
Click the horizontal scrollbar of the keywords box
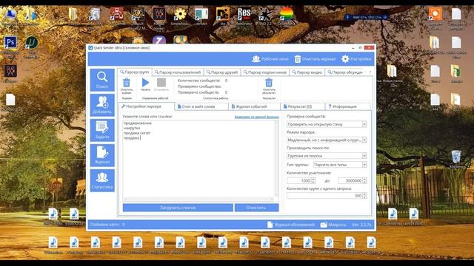pos(198,199)
